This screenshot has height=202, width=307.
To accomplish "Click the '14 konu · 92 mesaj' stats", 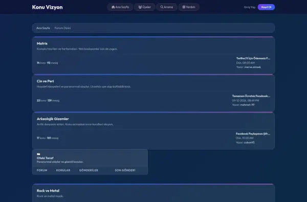I will coord(47,63).
